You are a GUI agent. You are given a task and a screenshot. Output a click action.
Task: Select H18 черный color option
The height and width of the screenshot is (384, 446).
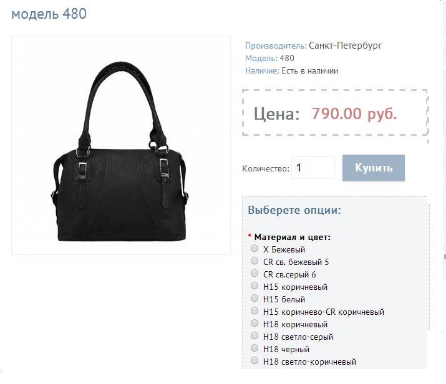[x=255, y=348]
